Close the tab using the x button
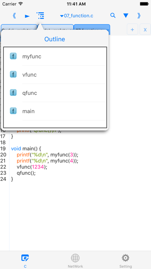 coord(145,30)
